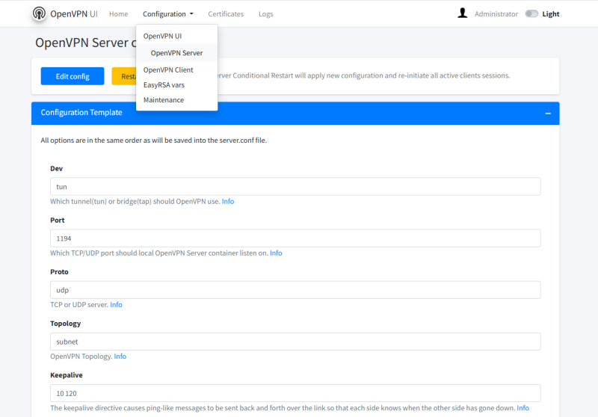Image resolution: width=598 pixels, height=417 pixels.
Task: Open the Configuration dropdown menu
Action: click(167, 13)
